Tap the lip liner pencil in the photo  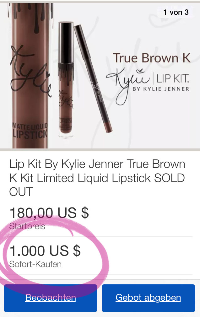click(93, 79)
